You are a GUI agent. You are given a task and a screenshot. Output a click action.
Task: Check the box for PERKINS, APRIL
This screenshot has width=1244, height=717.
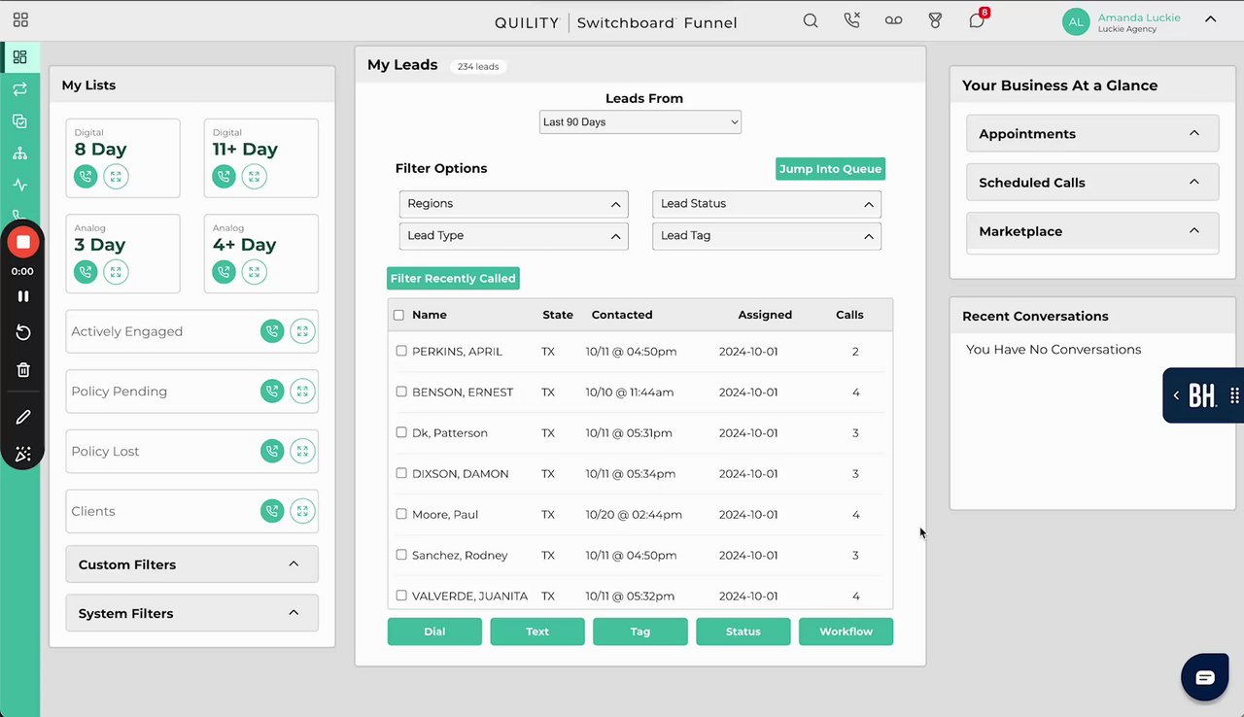[x=401, y=351]
